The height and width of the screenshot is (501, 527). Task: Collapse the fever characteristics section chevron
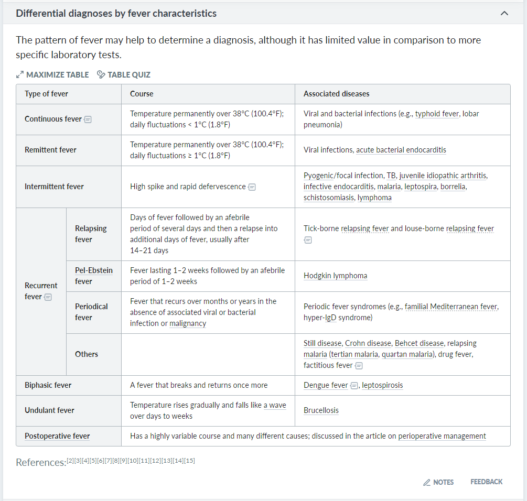coord(504,13)
